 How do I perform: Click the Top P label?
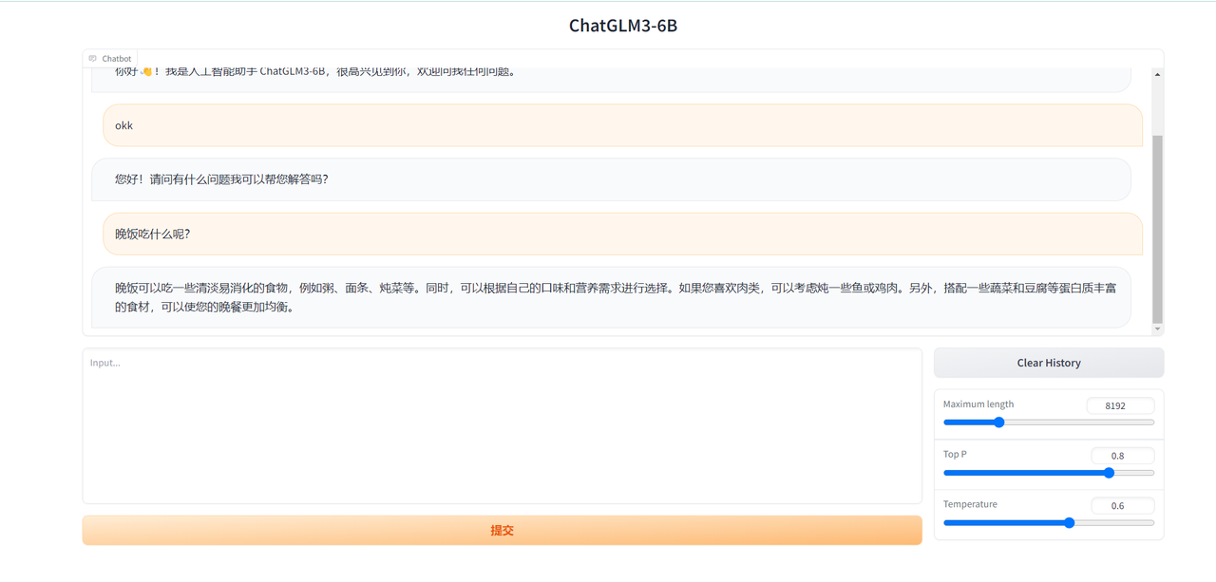[x=955, y=455]
